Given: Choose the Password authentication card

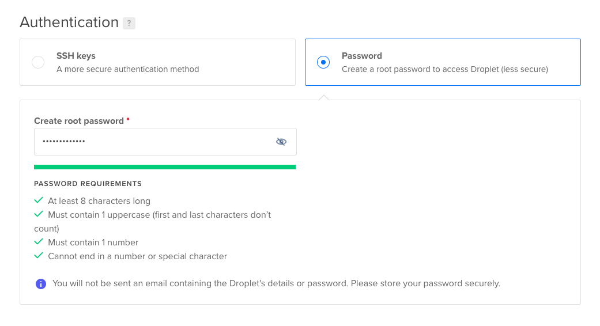Looking at the screenshot, I should click(443, 62).
